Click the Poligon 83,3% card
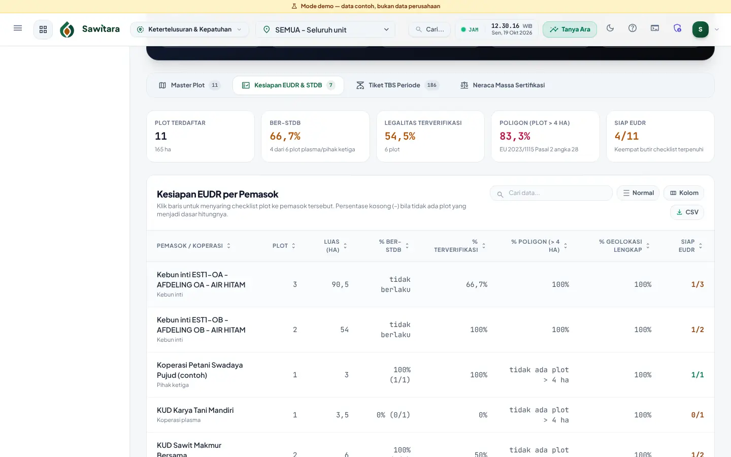Viewport: 731px width, 457px height. 545,137
